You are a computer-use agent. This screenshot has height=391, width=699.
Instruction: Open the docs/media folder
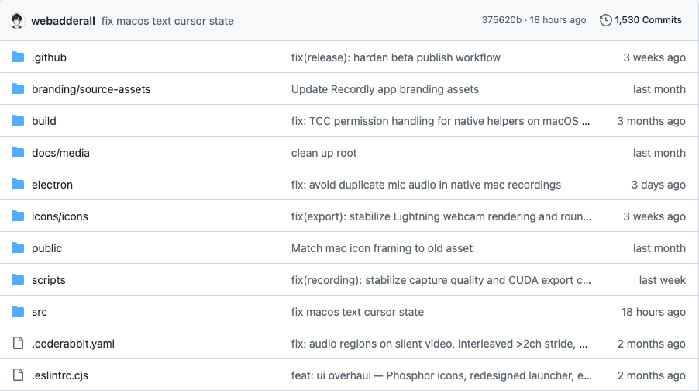point(60,153)
